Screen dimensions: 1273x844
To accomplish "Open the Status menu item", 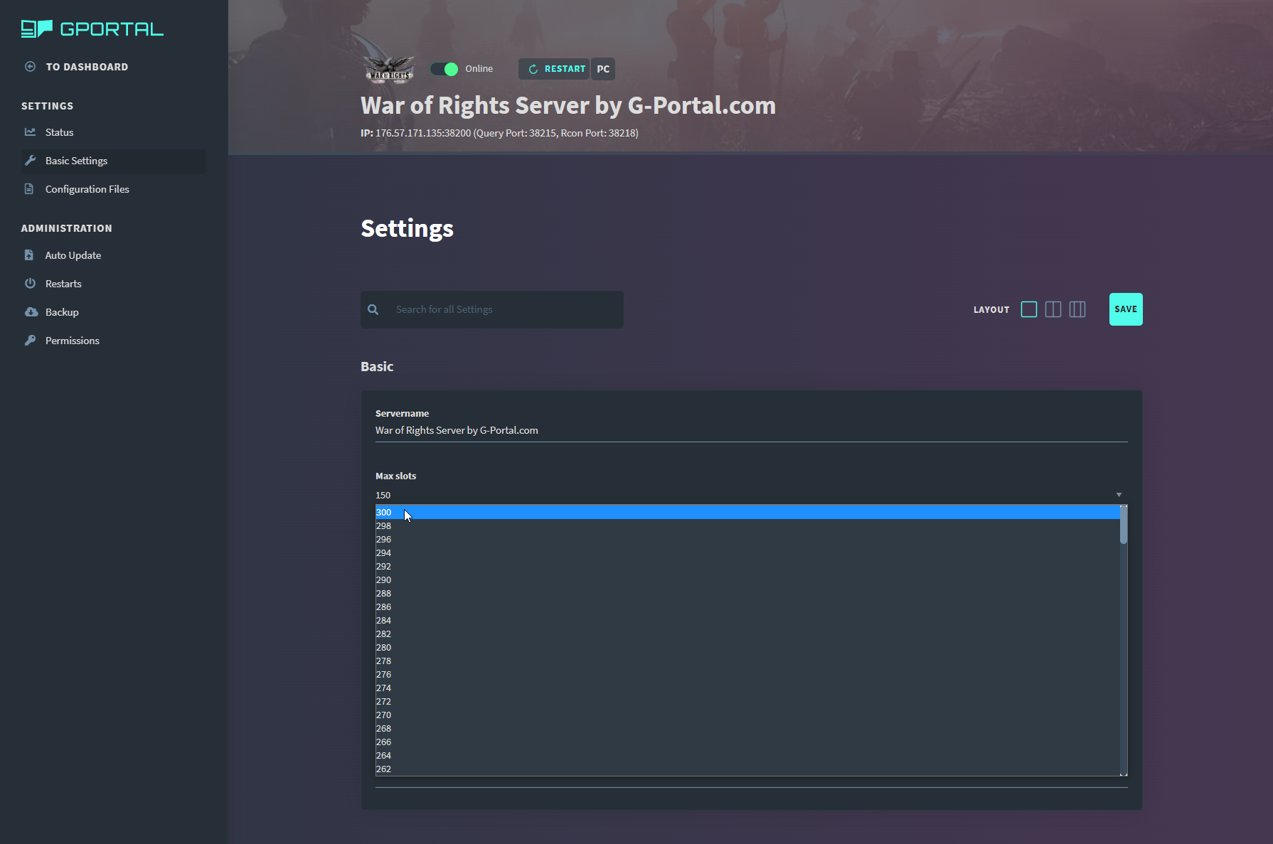I will click(x=114, y=132).
